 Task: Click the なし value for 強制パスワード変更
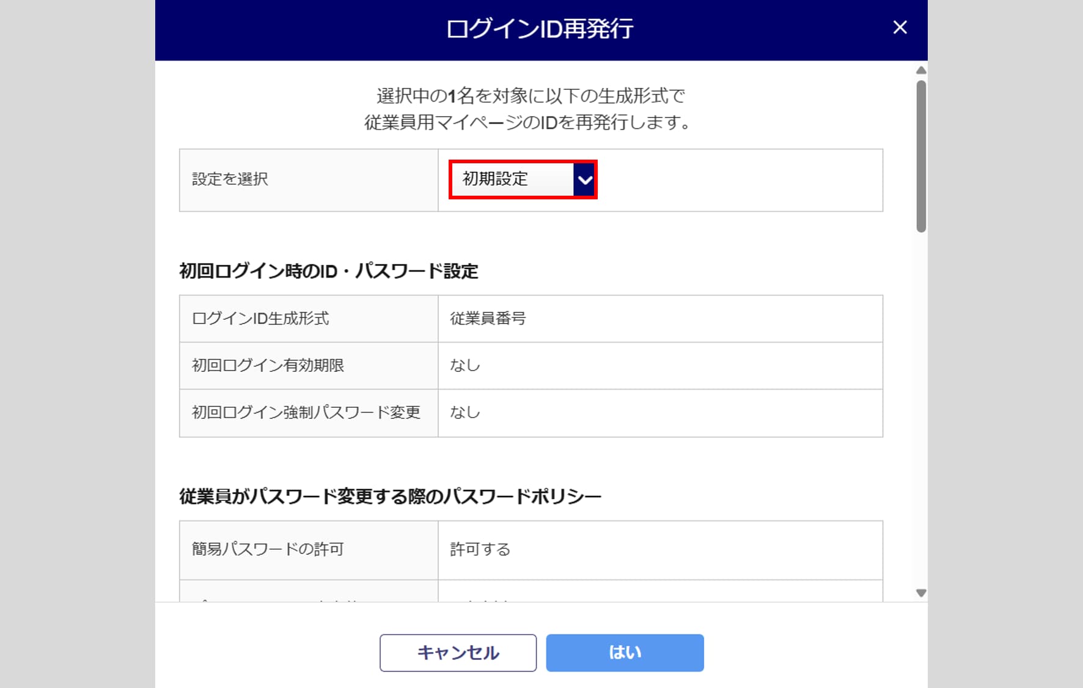click(465, 413)
